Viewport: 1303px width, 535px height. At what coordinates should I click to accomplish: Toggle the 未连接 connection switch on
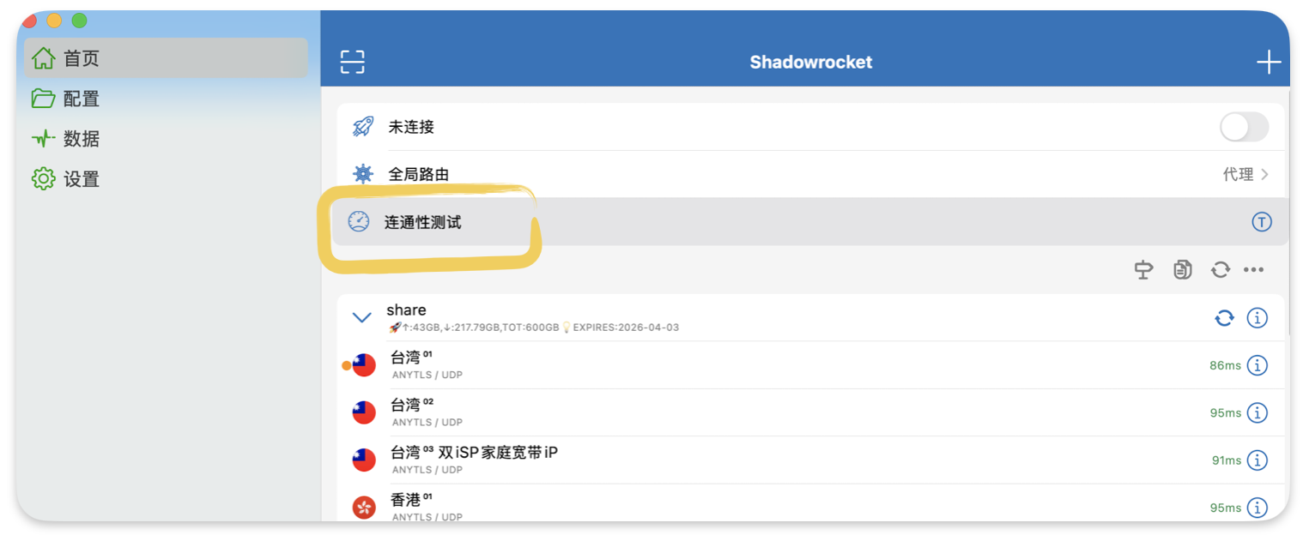(1243, 128)
